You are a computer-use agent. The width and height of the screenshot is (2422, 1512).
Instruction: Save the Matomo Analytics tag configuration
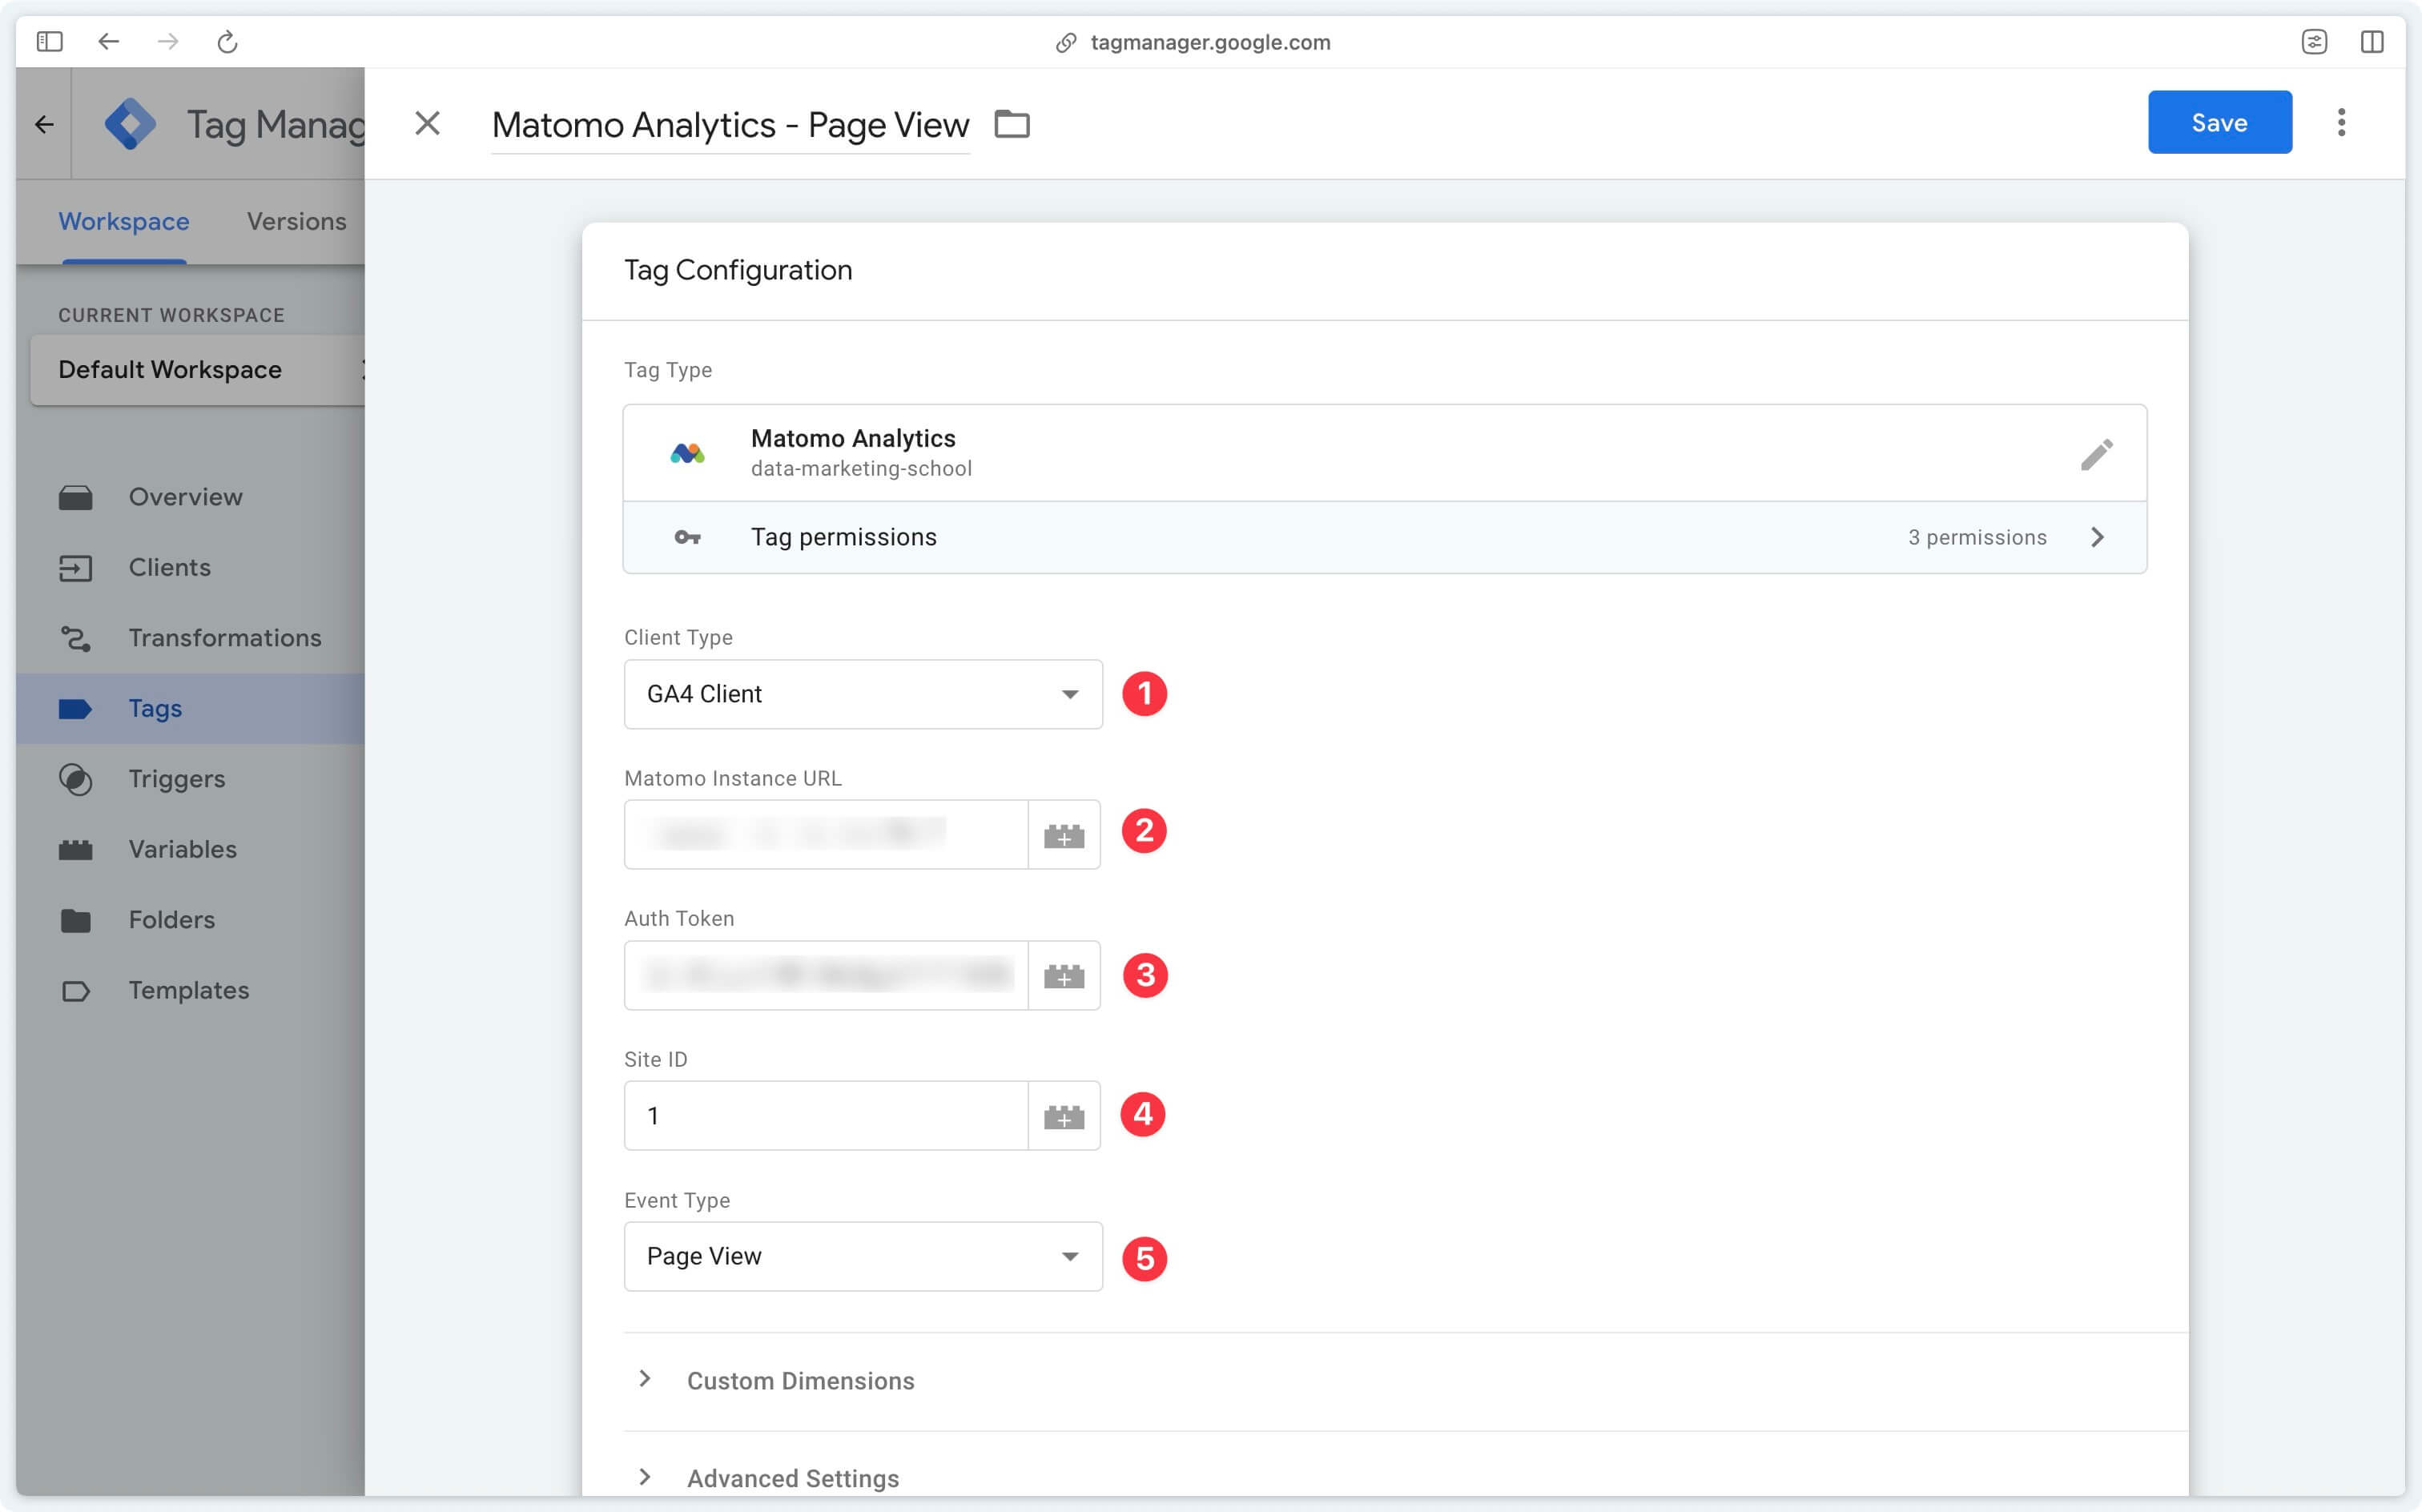[x=2219, y=120]
